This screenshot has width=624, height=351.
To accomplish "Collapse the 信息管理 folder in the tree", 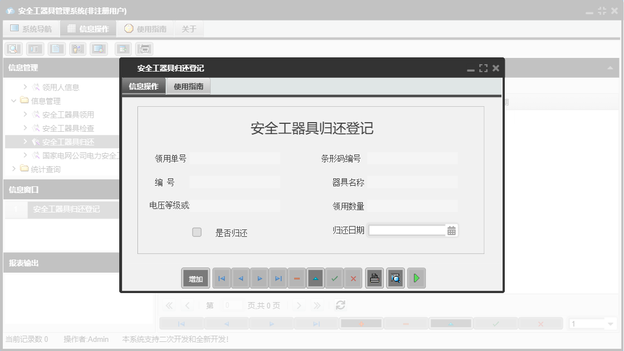I will click(x=13, y=101).
